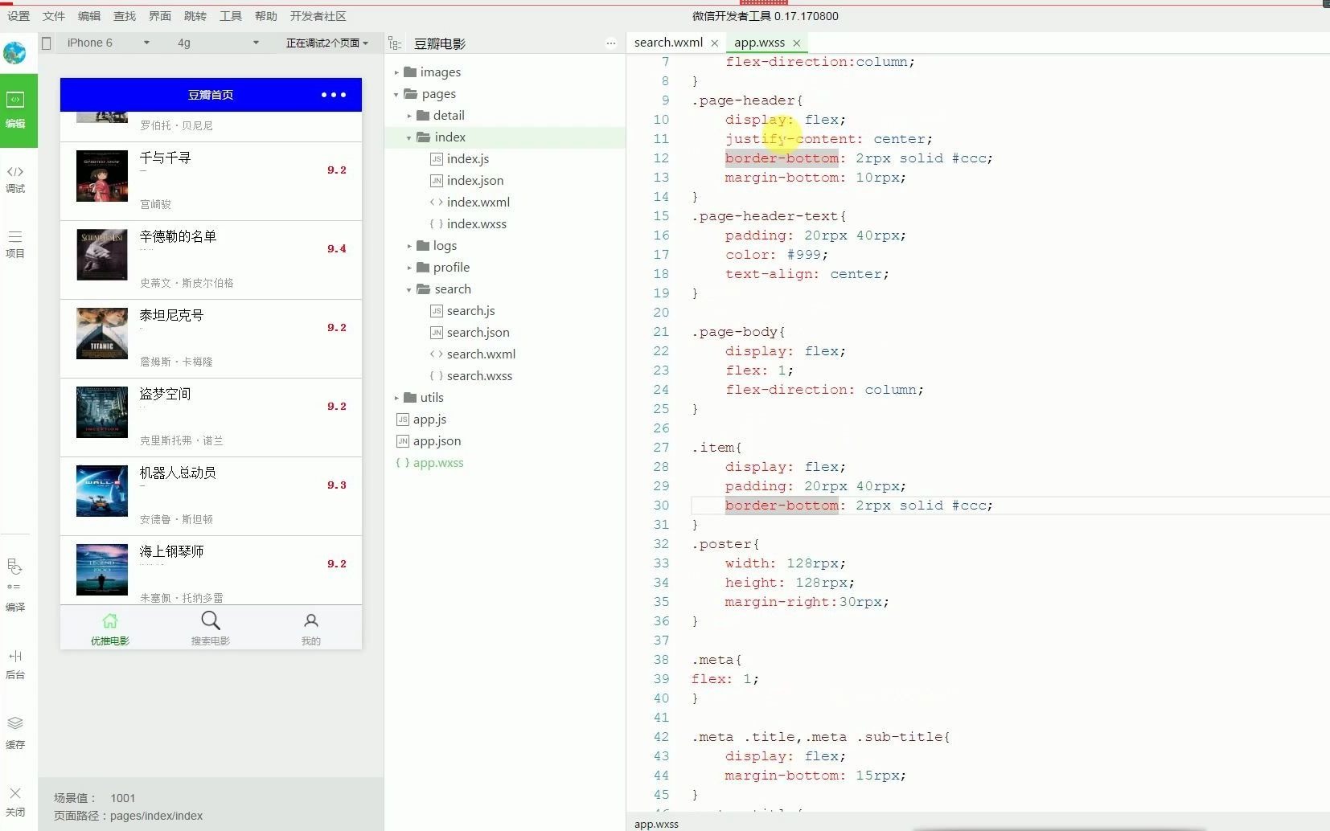Select app.wxss in file tree

coord(438,463)
